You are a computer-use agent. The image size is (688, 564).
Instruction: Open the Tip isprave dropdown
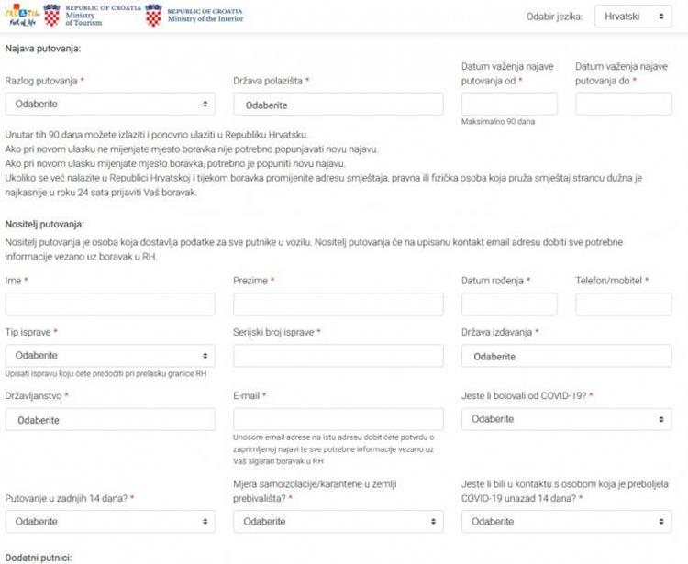(110, 356)
